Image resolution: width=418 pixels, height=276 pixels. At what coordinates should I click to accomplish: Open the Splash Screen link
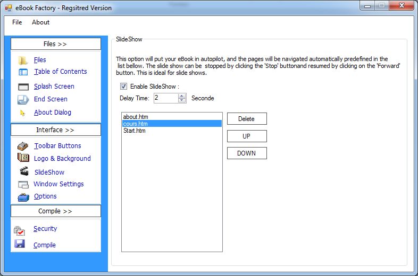point(54,87)
